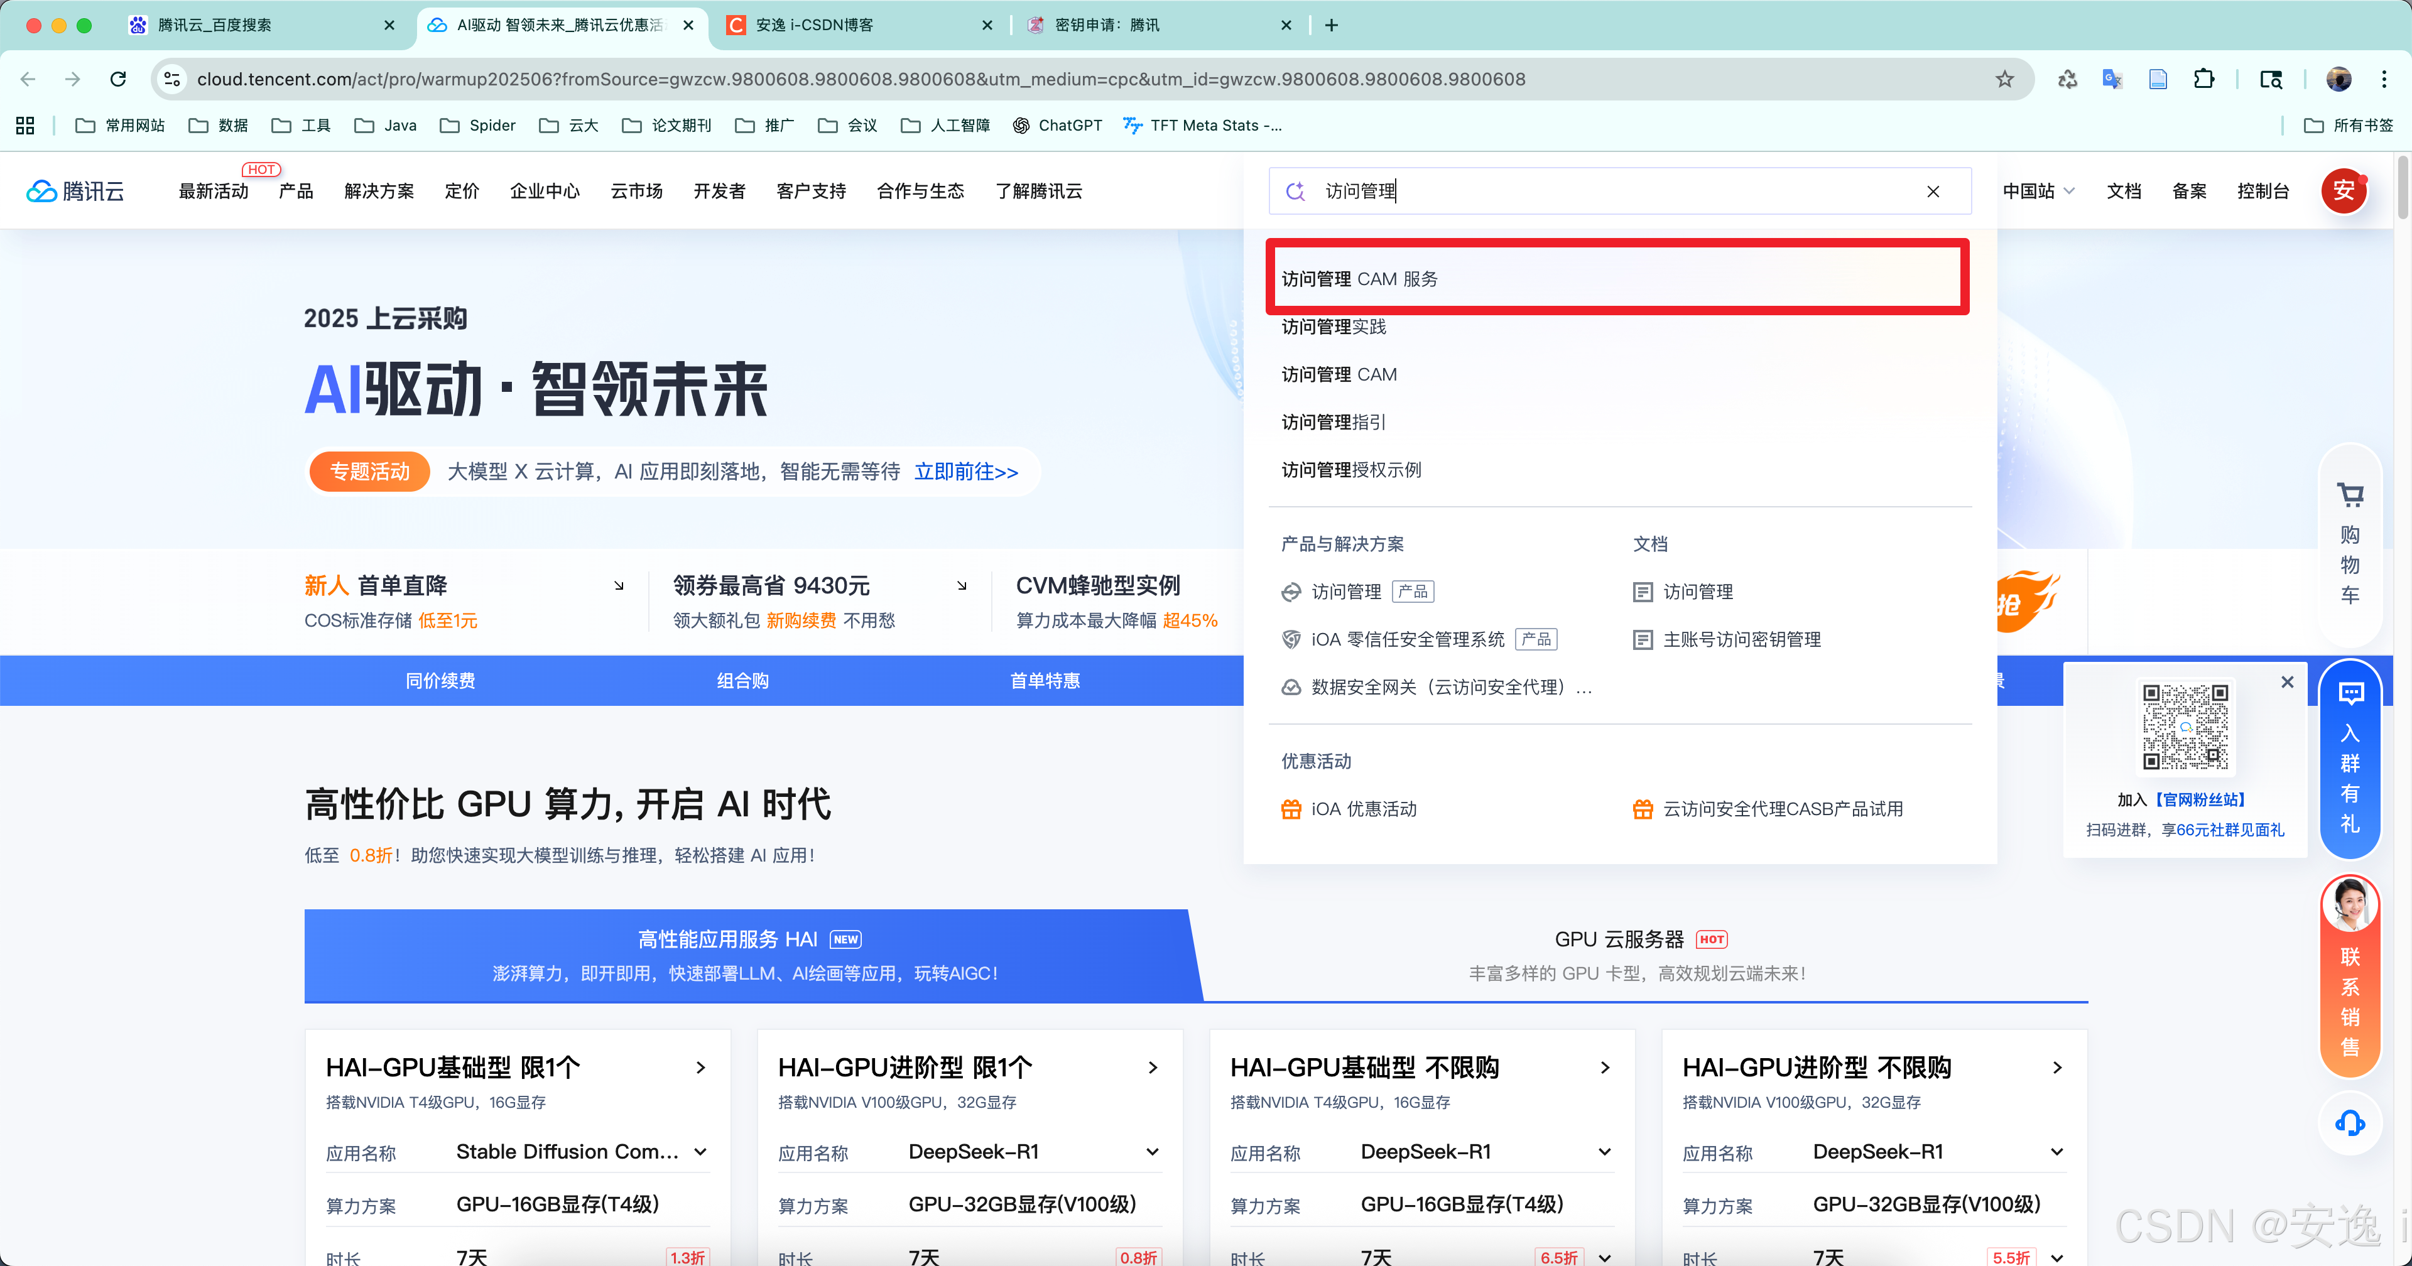This screenshot has height=1266, width=2412.
Task: Open the TFT Meta Stats bookmark
Action: [1202, 126]
